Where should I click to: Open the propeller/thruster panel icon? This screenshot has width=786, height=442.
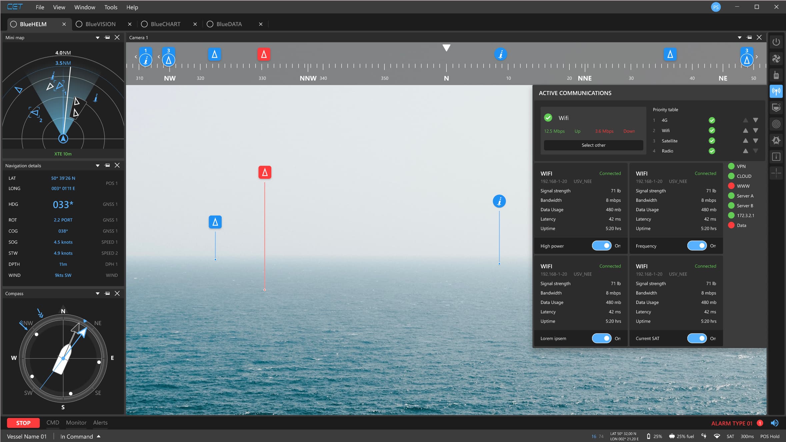(x=776, y=59)
